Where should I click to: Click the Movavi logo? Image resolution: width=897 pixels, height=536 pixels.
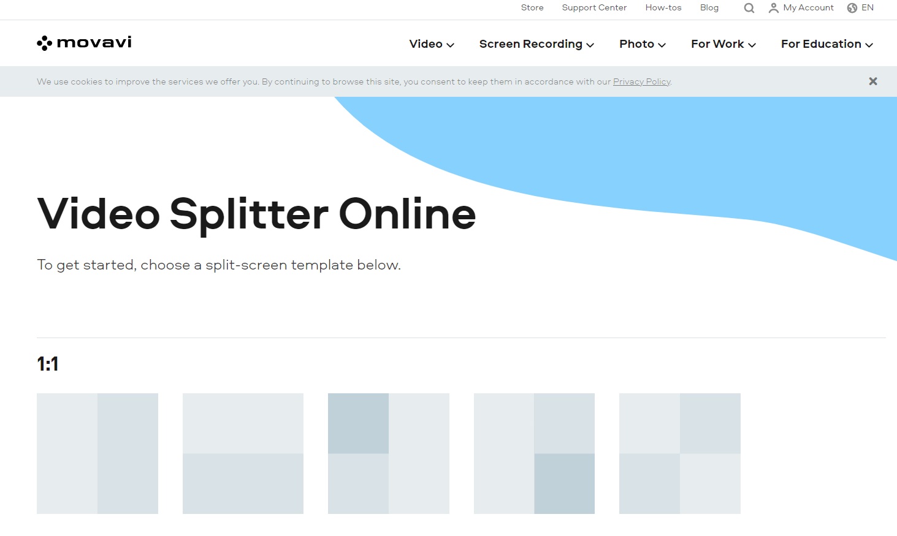(x=84, y=42)
